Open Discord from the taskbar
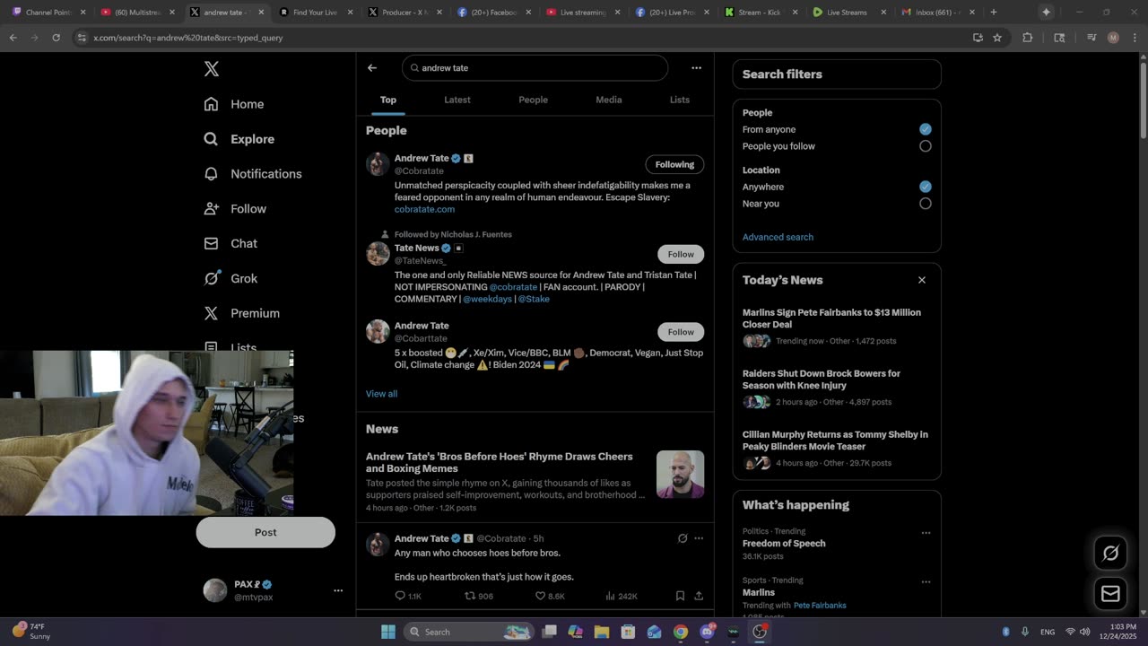 708,632
